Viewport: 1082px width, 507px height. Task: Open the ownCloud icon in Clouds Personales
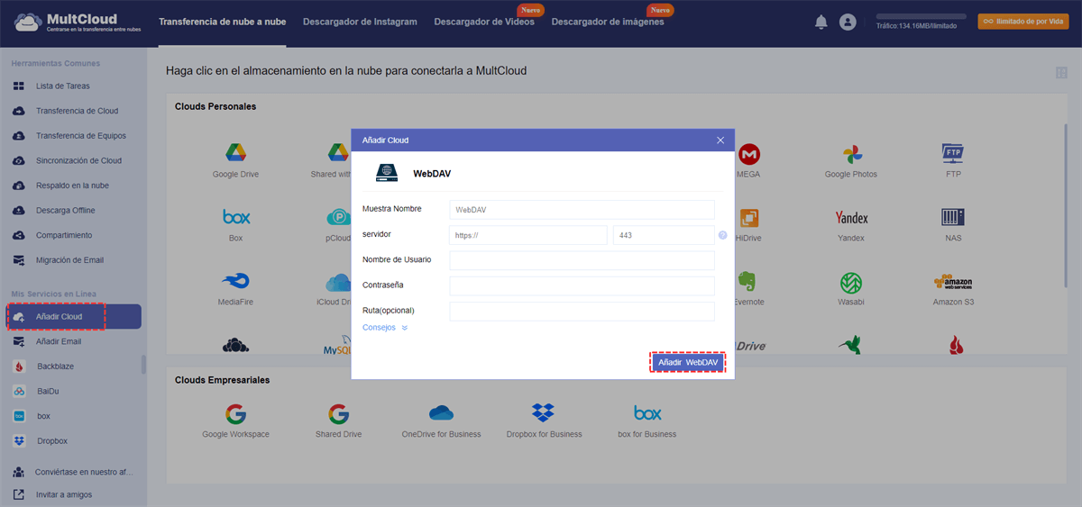[235, 345]
